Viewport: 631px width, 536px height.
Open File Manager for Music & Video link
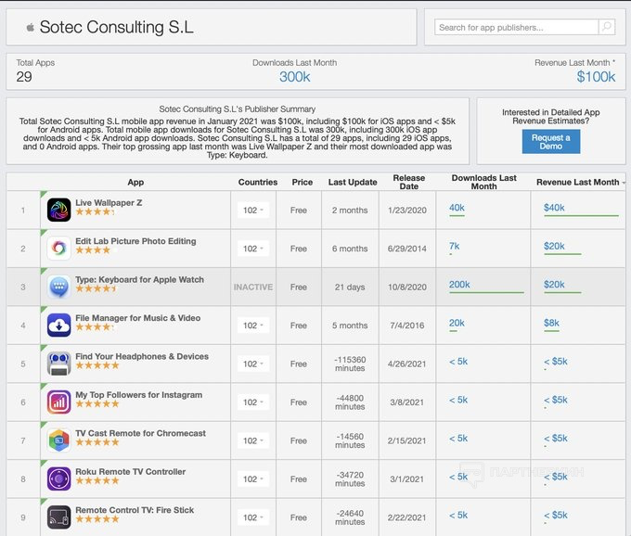[x=137, y=318]
